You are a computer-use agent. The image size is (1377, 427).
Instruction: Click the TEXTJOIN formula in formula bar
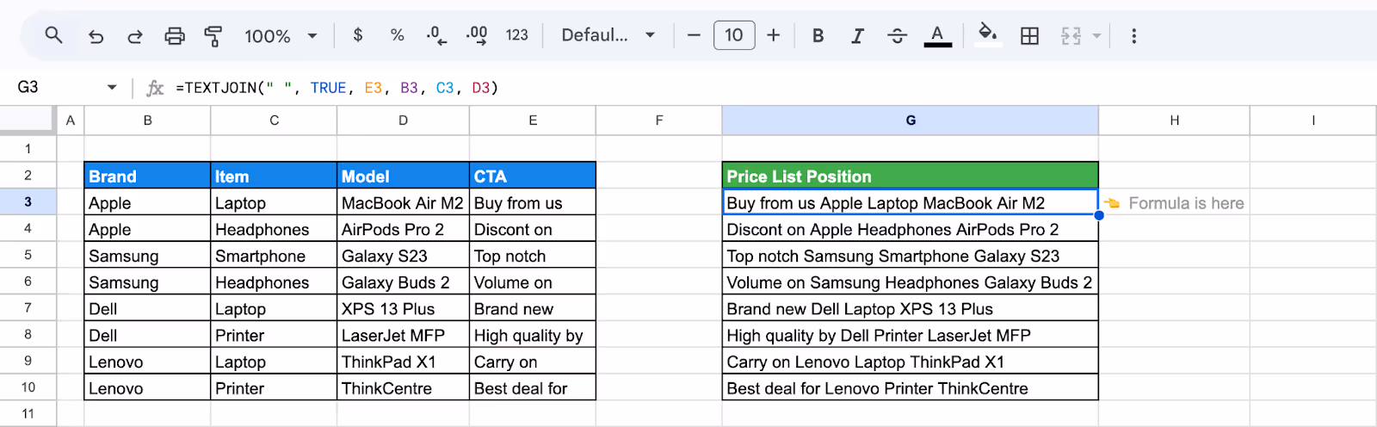pyautogui.click(x=337, y=88)
